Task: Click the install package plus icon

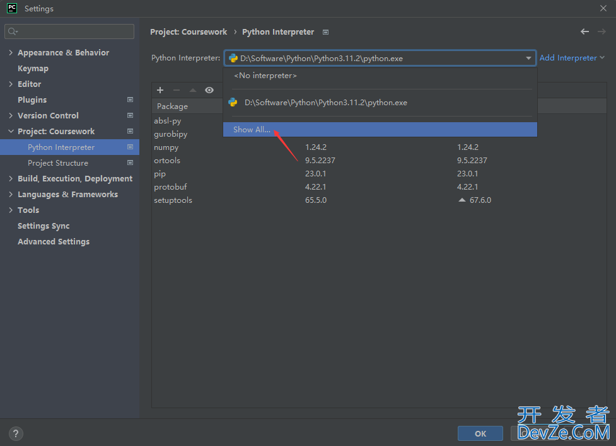Action: 160,90
